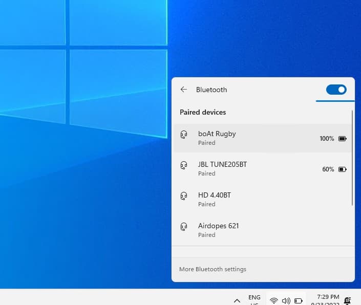Choose the Airdopes 621 paired device
Viewport: 361px width, 305px height.
pos(218,226)
